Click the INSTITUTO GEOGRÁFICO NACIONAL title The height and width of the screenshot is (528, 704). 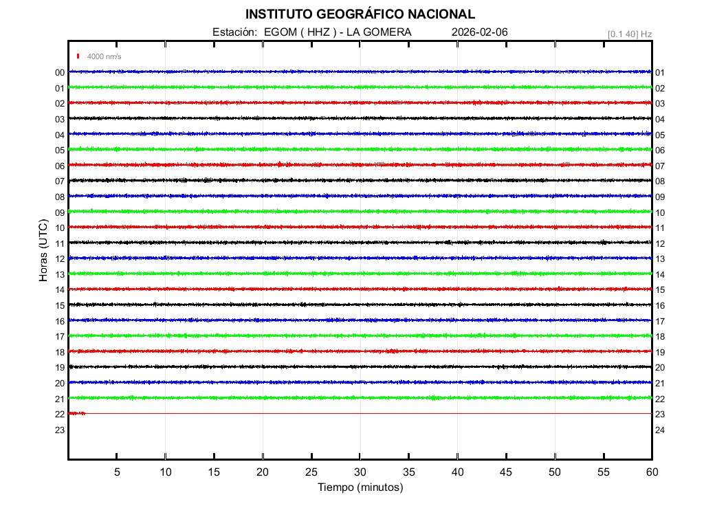(360, 14)
